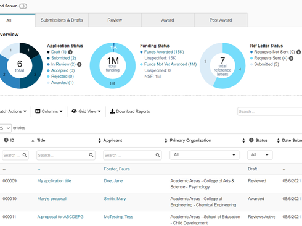Click info icon next to Draft (1)

click(x=70, y=52)
